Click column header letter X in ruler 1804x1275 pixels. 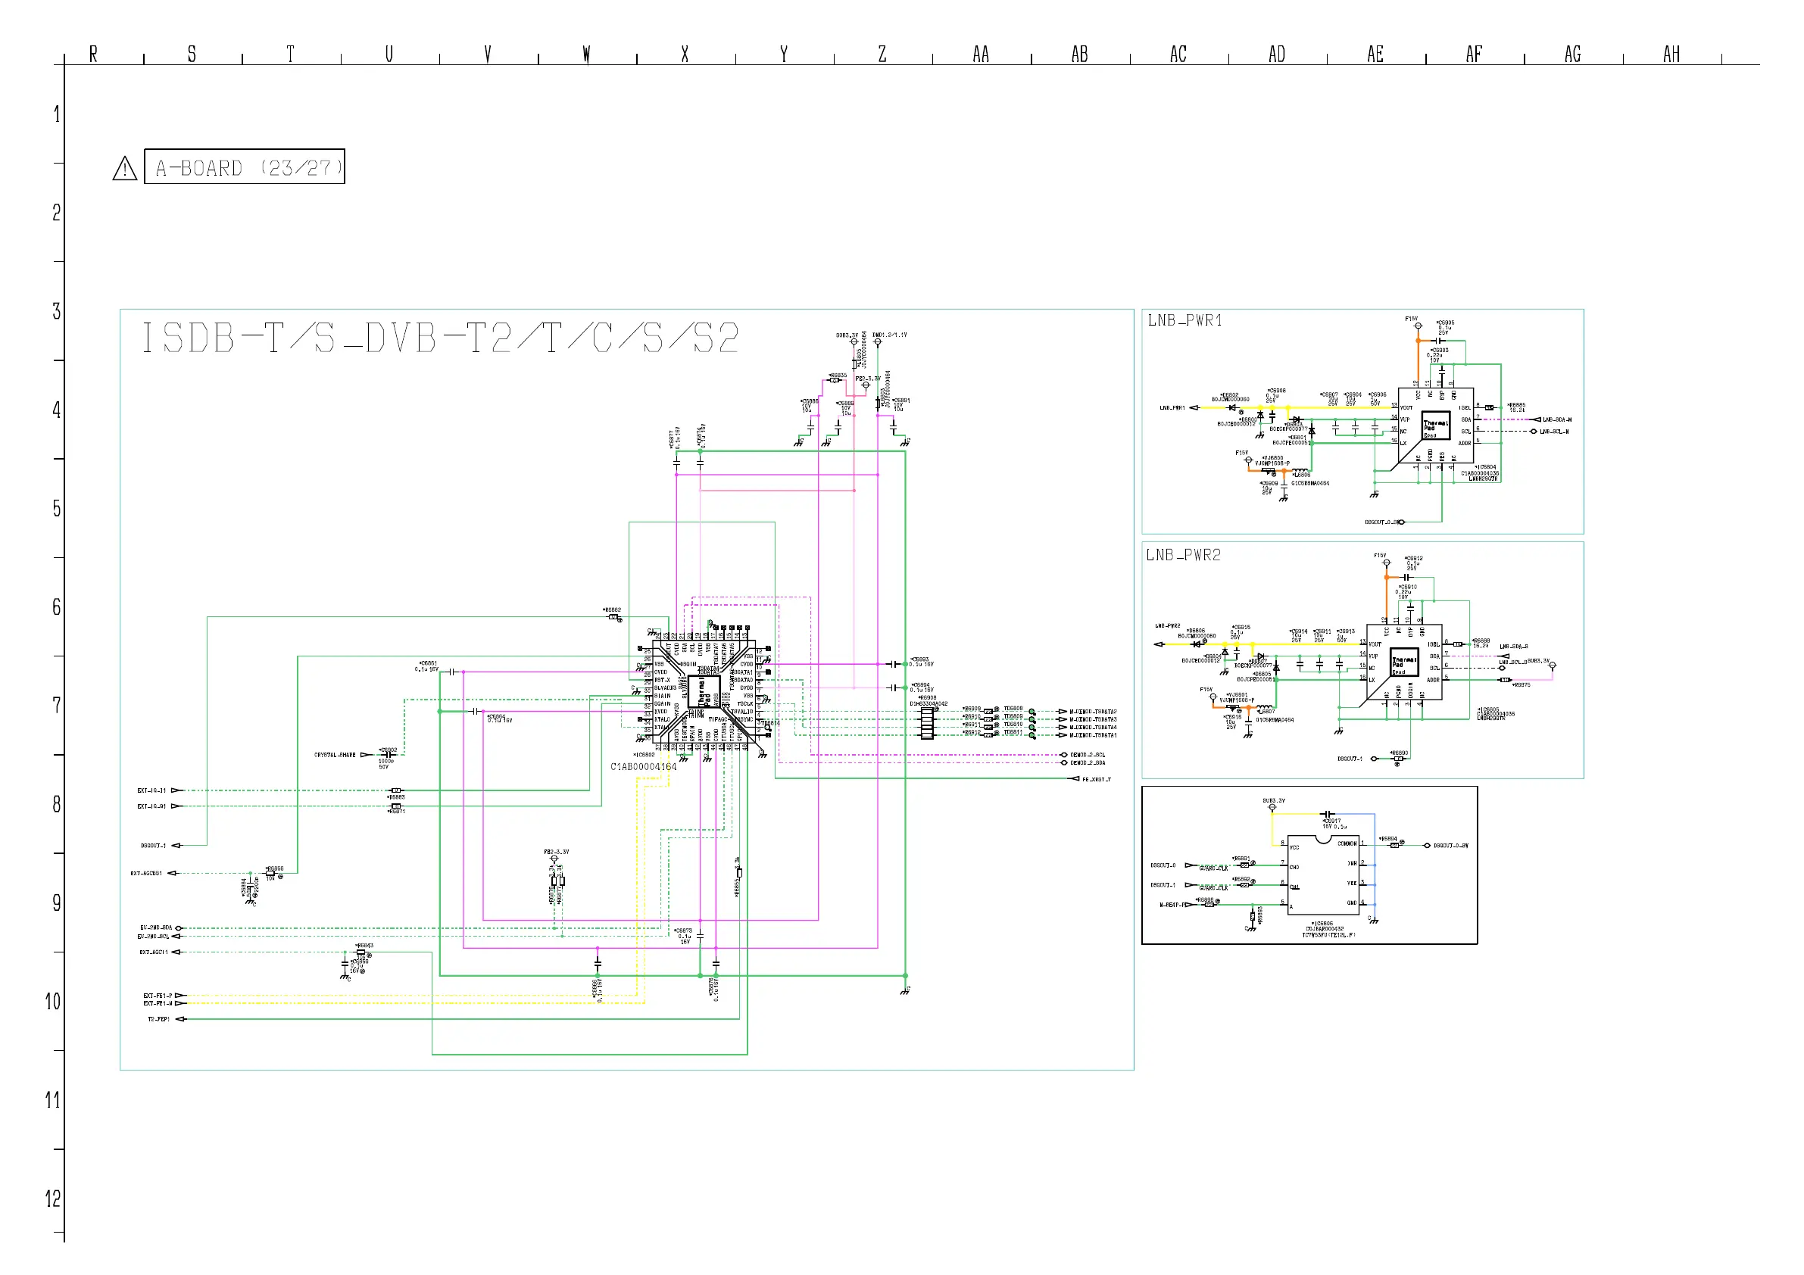coord(685,55)
